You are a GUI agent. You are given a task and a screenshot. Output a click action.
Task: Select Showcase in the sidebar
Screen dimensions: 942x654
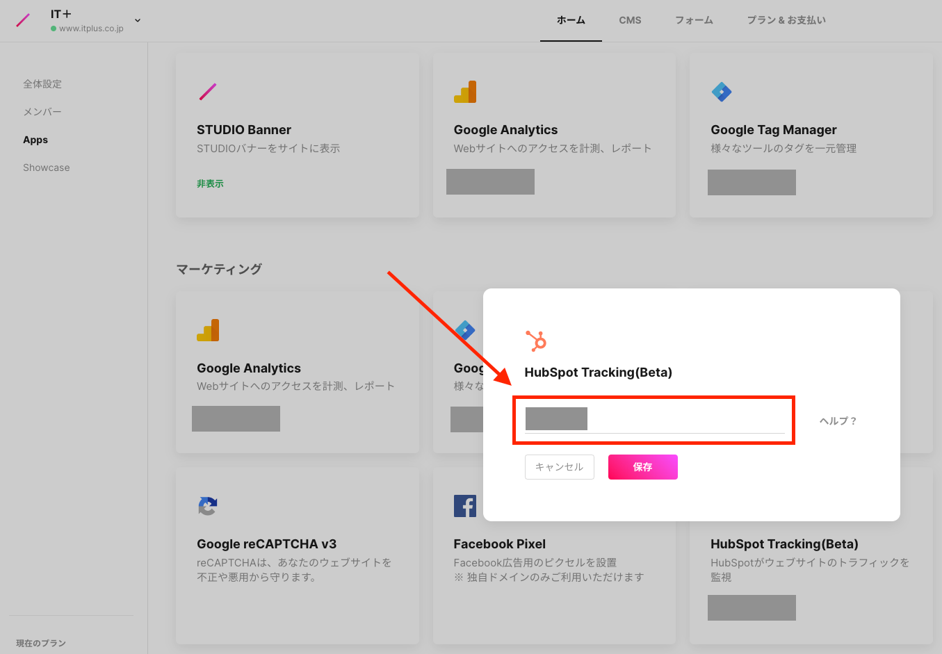click(x=46, y=167)
